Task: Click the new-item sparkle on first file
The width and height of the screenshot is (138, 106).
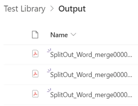Action: pyautogui.click(x=49, y=50)
